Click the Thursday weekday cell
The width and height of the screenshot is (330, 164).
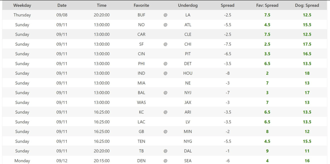click(22, 15)
